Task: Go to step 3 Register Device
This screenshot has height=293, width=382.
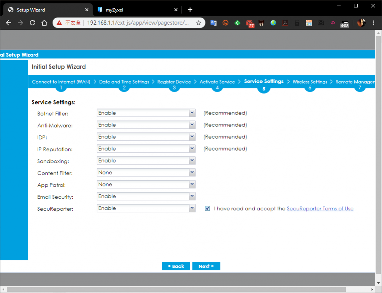Action: [174, 84]
